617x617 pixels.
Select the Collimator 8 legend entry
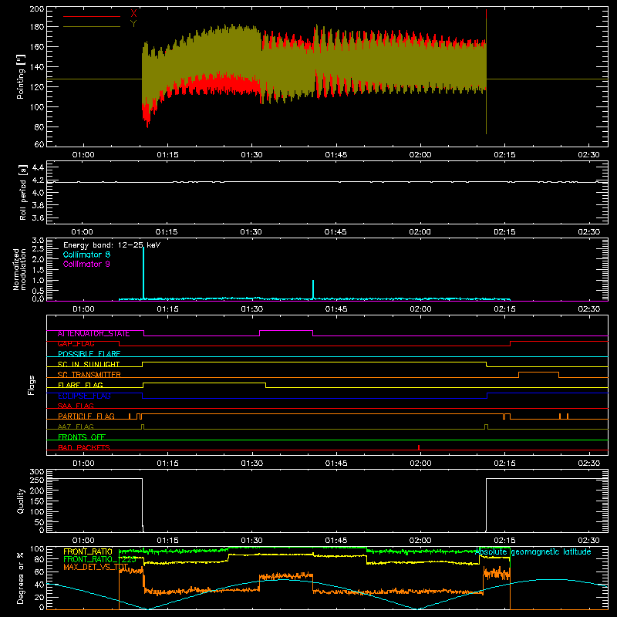tap(86, 255)
